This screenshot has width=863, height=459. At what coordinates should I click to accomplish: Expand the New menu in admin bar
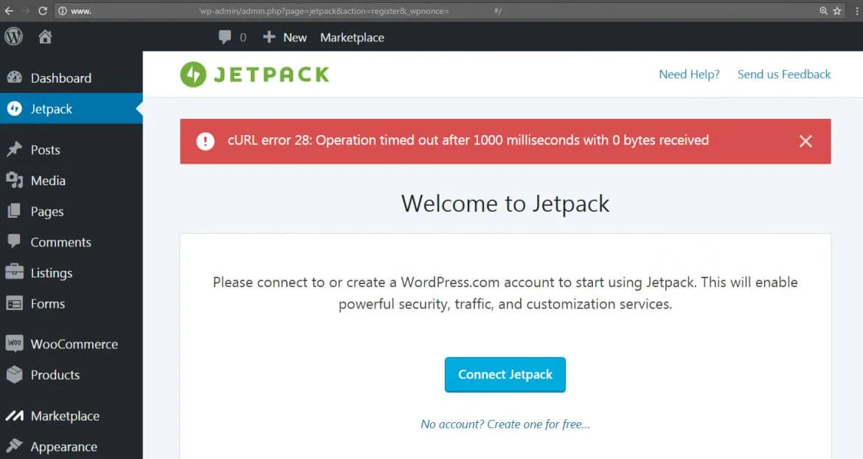point(285,37)
